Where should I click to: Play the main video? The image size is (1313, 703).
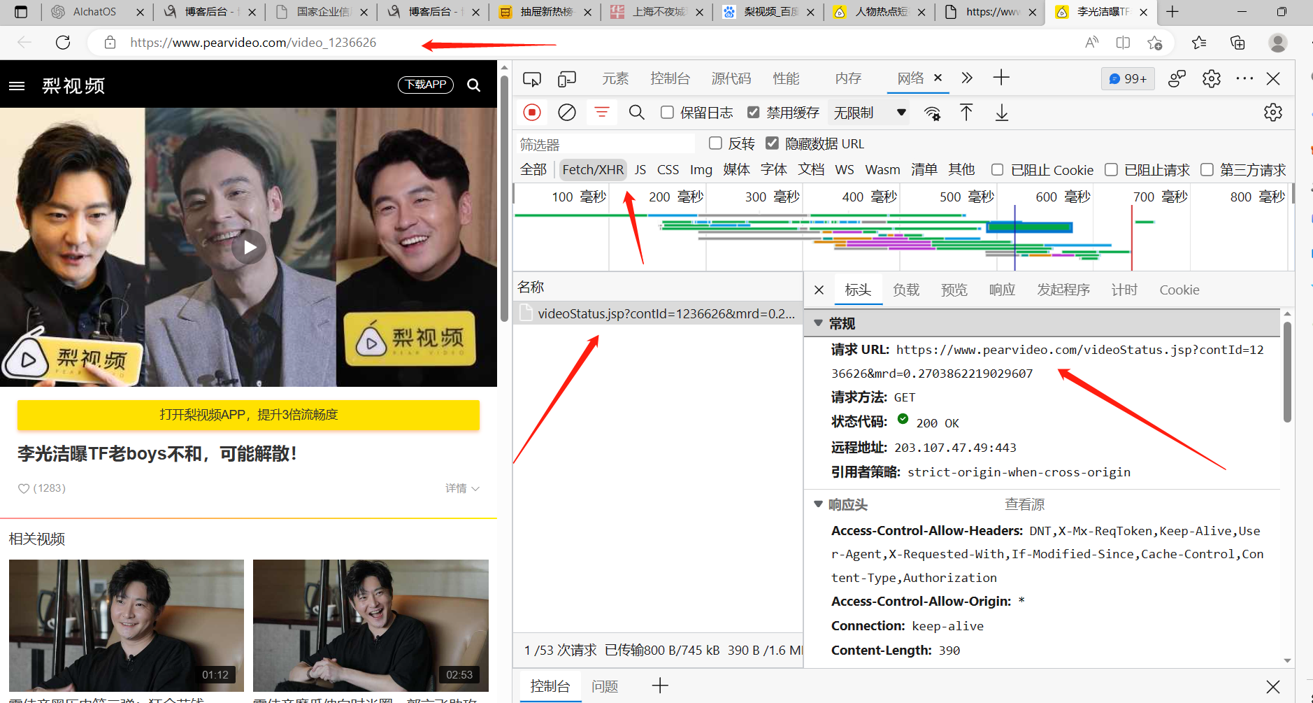pos(249,247)
